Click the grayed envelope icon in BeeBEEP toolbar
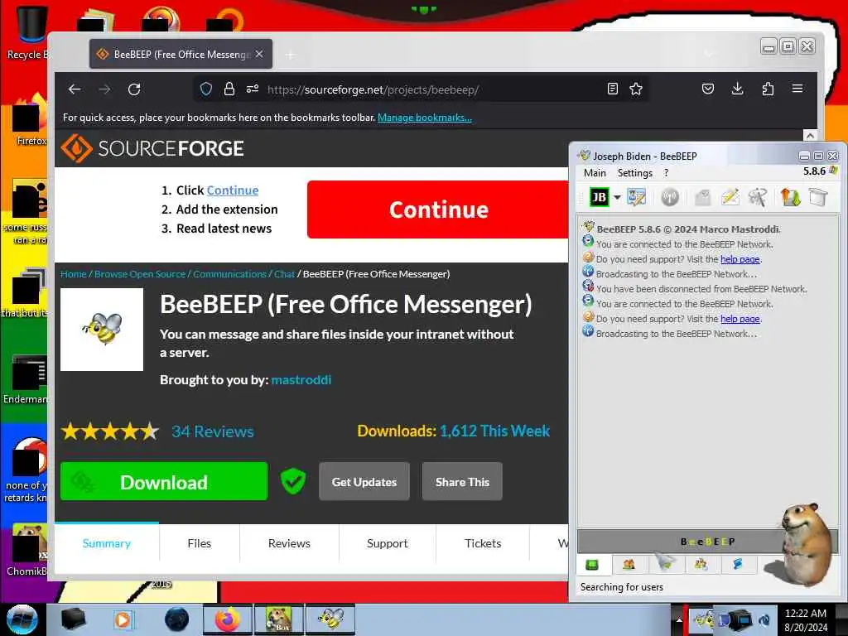Image resolution: width=848 pixels, height=636 pixels. 702,197
